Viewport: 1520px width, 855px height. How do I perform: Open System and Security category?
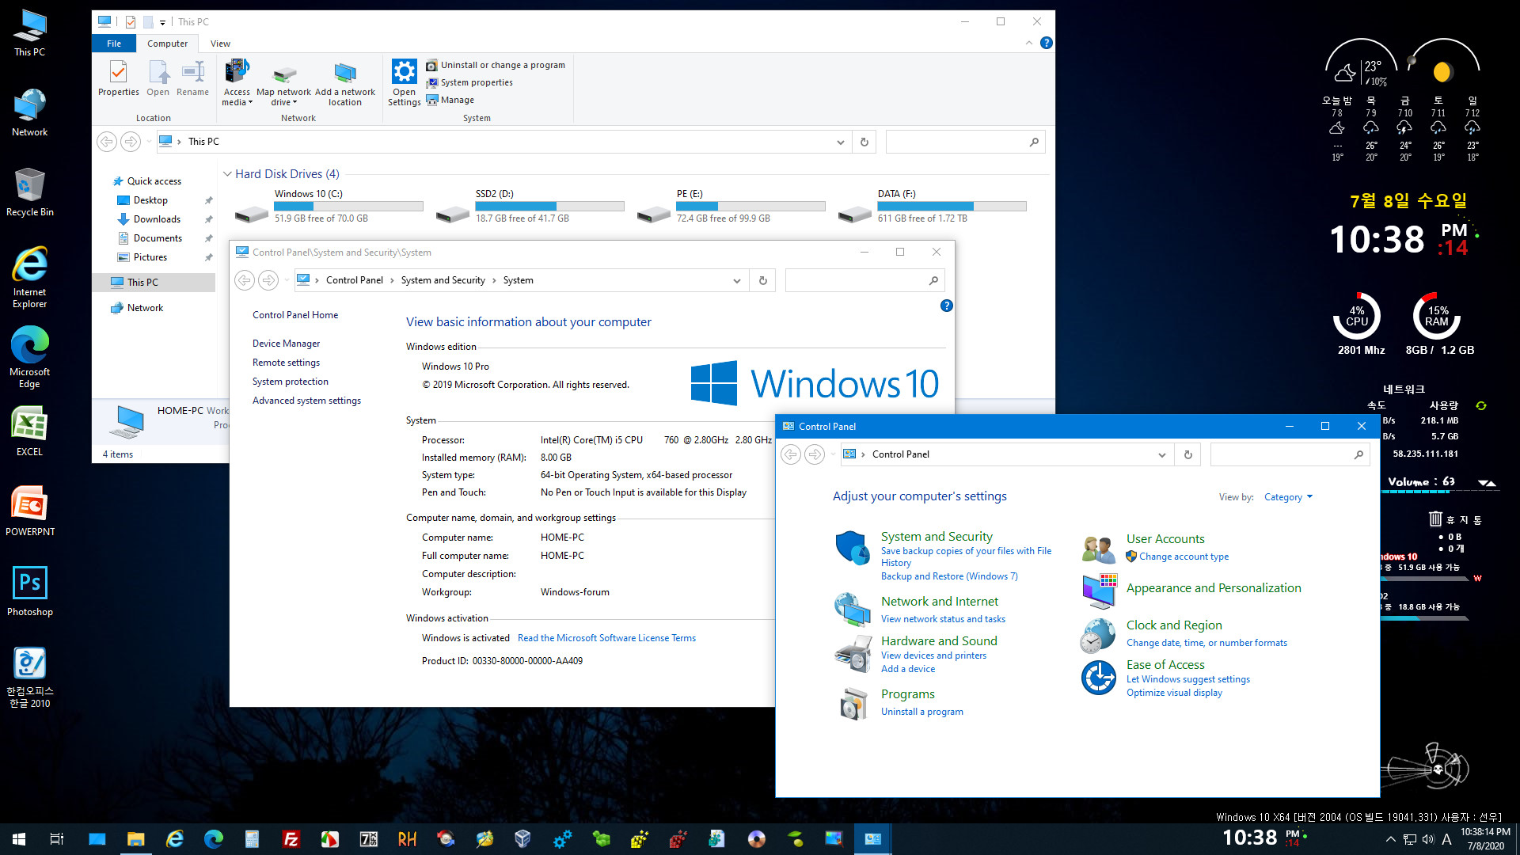(937, 537)
